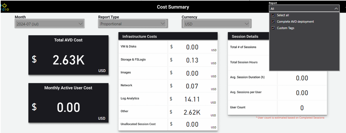
Task: Click the Storage & FSLogix row label
Action: click(x=133, y=59)
